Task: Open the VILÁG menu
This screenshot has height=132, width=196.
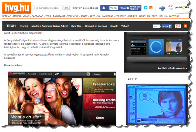Action: point(26,16)
